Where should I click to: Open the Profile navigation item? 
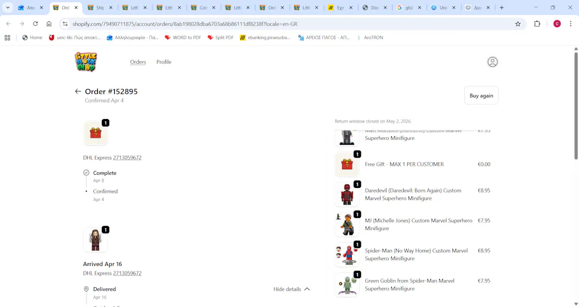(x=164, y=62)
